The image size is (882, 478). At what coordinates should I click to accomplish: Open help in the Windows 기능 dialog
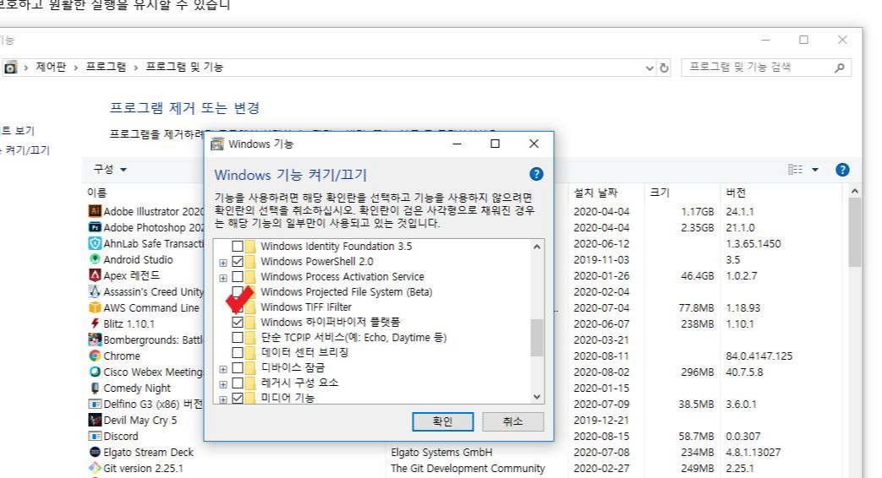tap(536, 174)
